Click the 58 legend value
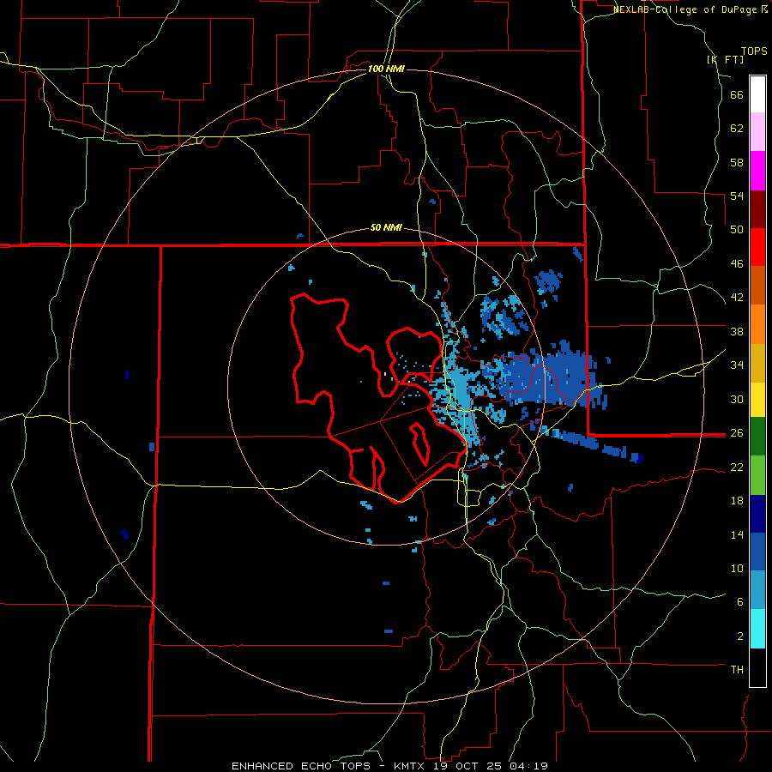Image resolution: width=772 pixels, height=772 pixels. [737, 162]
